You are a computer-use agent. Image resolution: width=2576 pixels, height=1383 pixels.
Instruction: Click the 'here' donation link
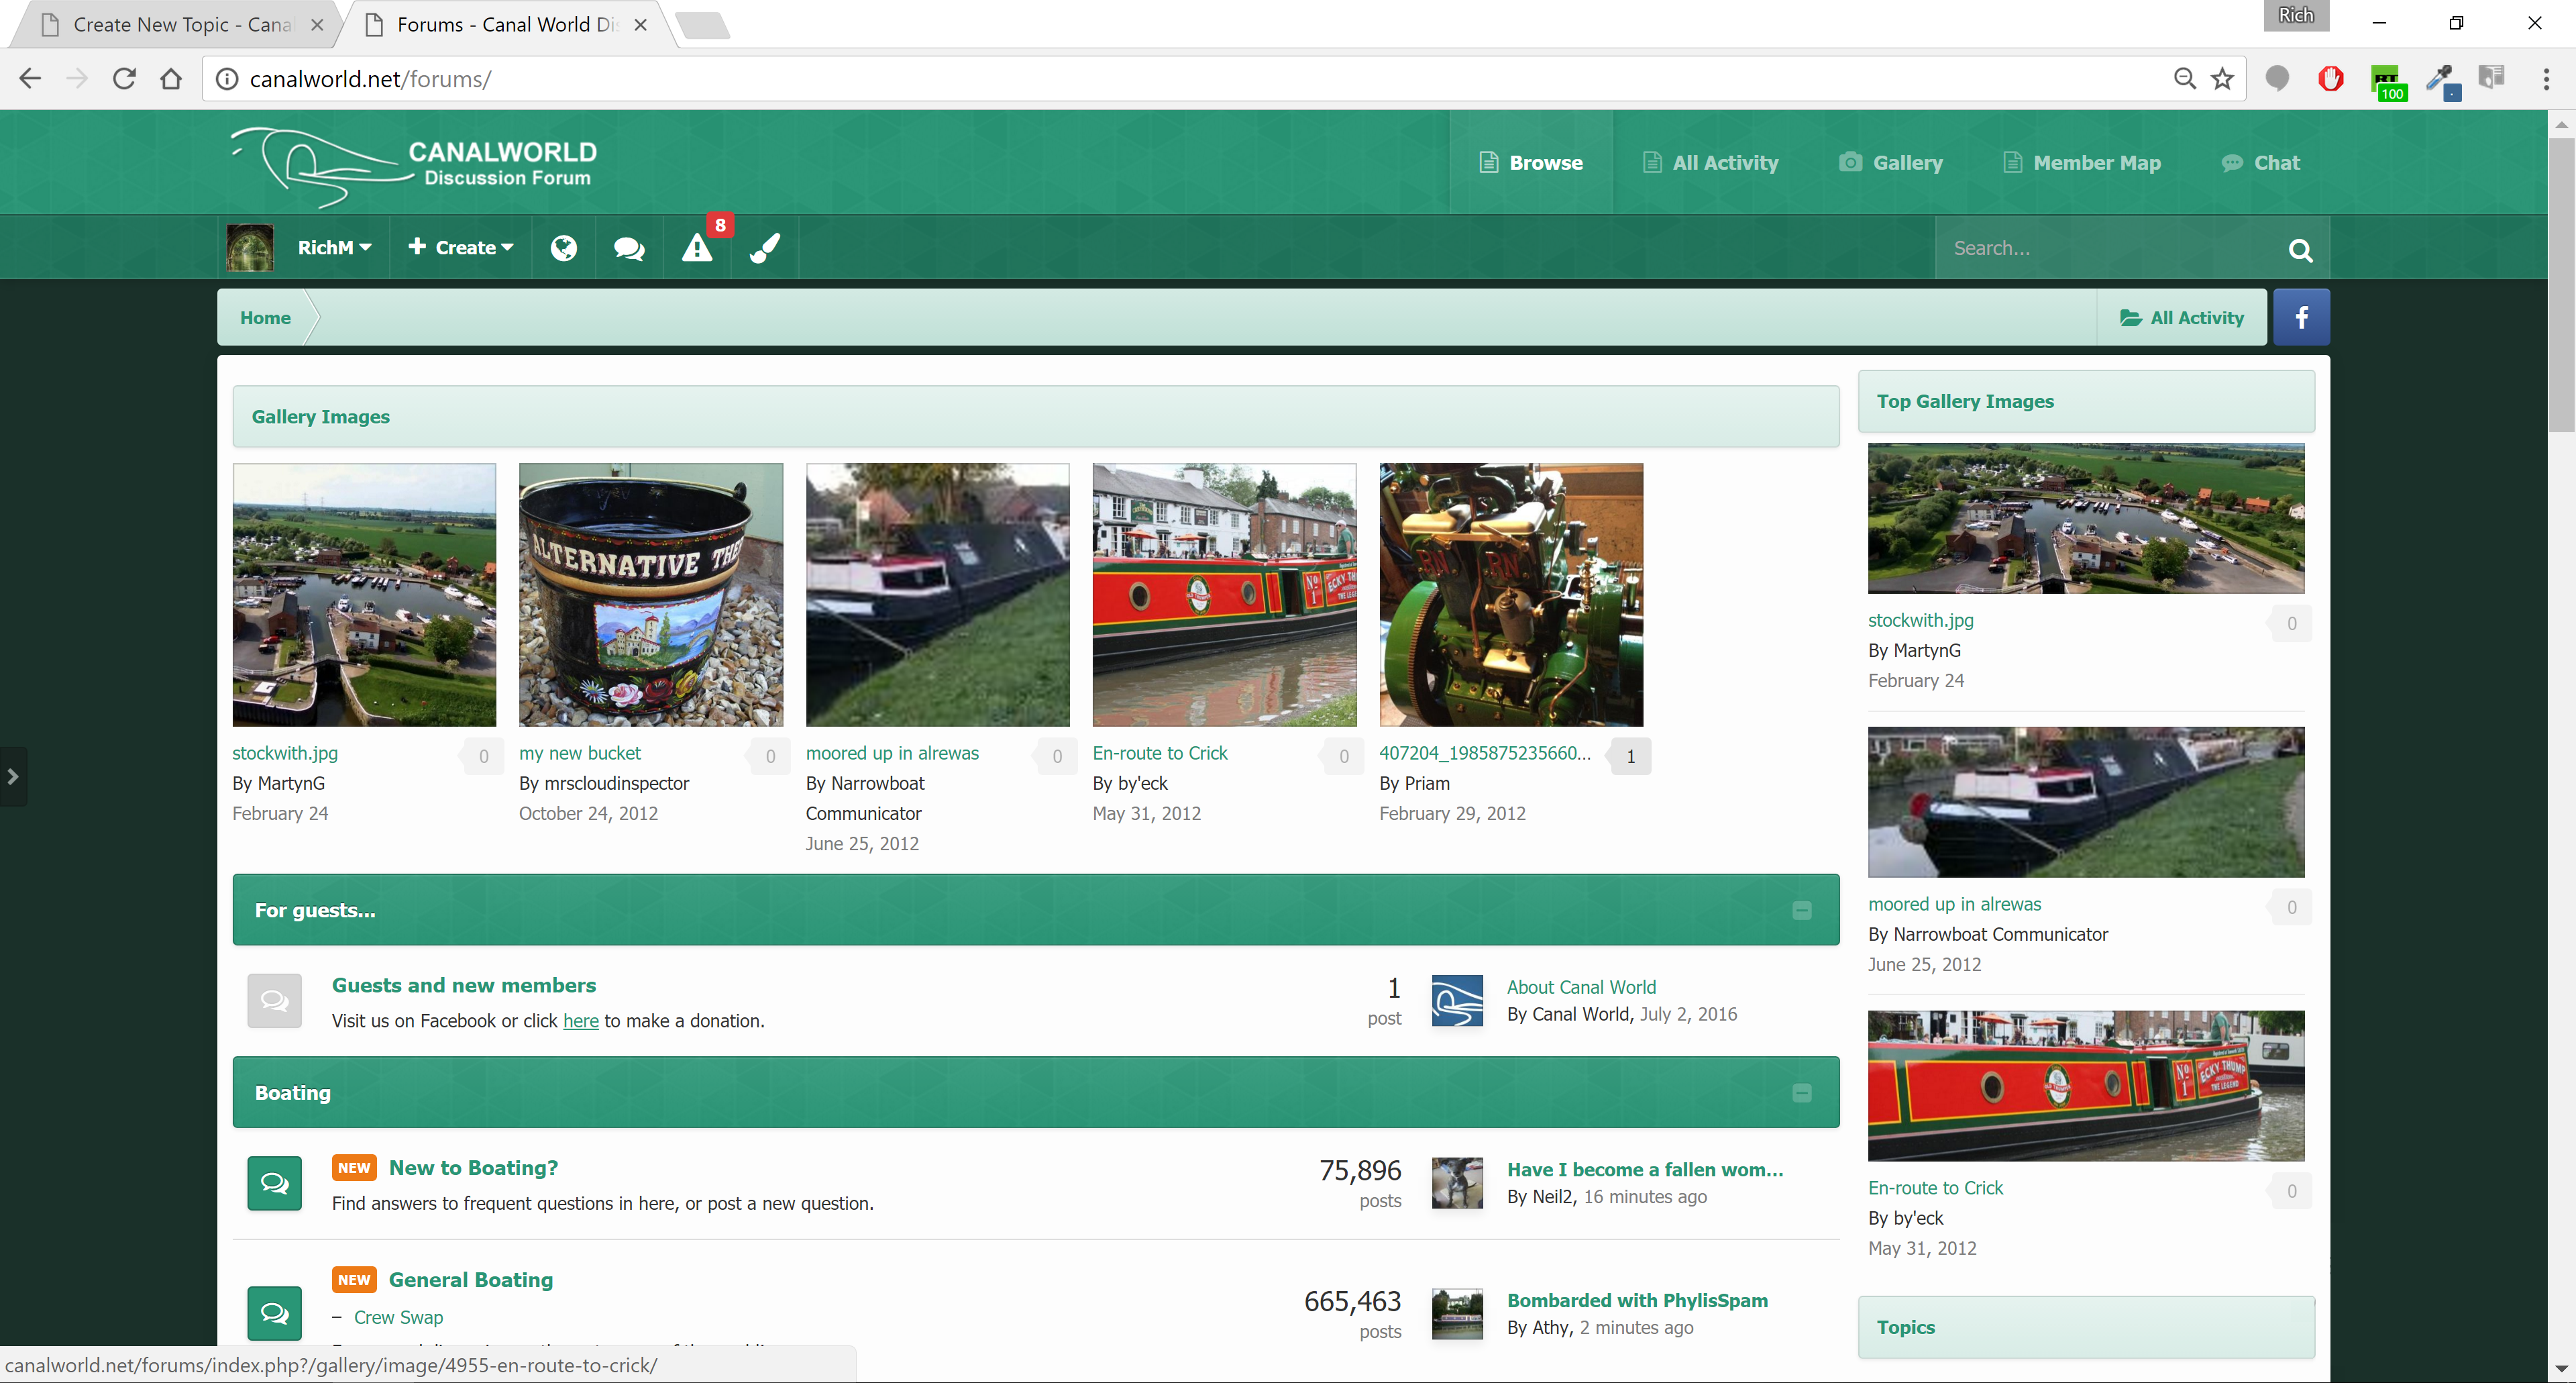click(x=581, y=1020)
